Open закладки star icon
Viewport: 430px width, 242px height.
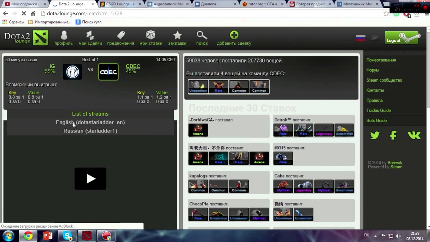tap(177, 35)
